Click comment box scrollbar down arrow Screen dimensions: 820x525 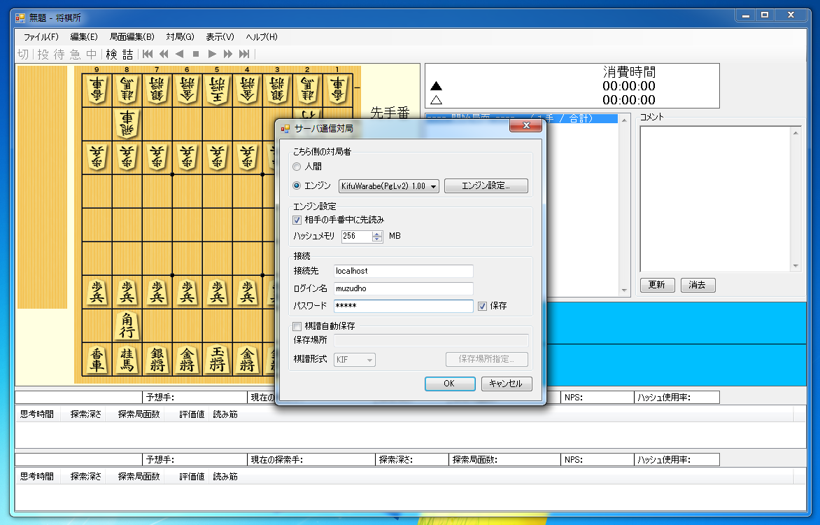[x=796, y=266]
